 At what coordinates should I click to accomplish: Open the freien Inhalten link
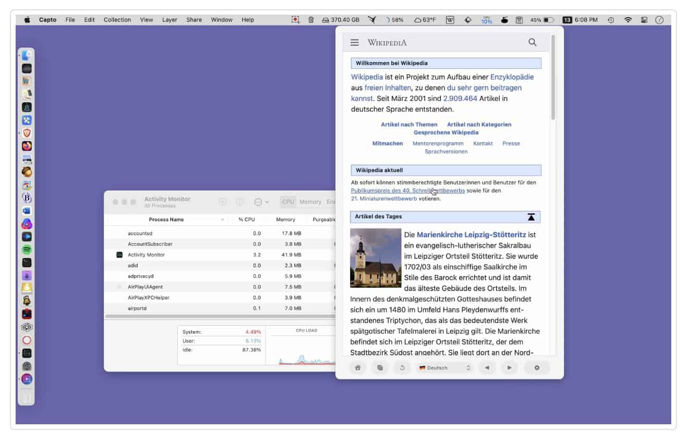coord(388,88)
